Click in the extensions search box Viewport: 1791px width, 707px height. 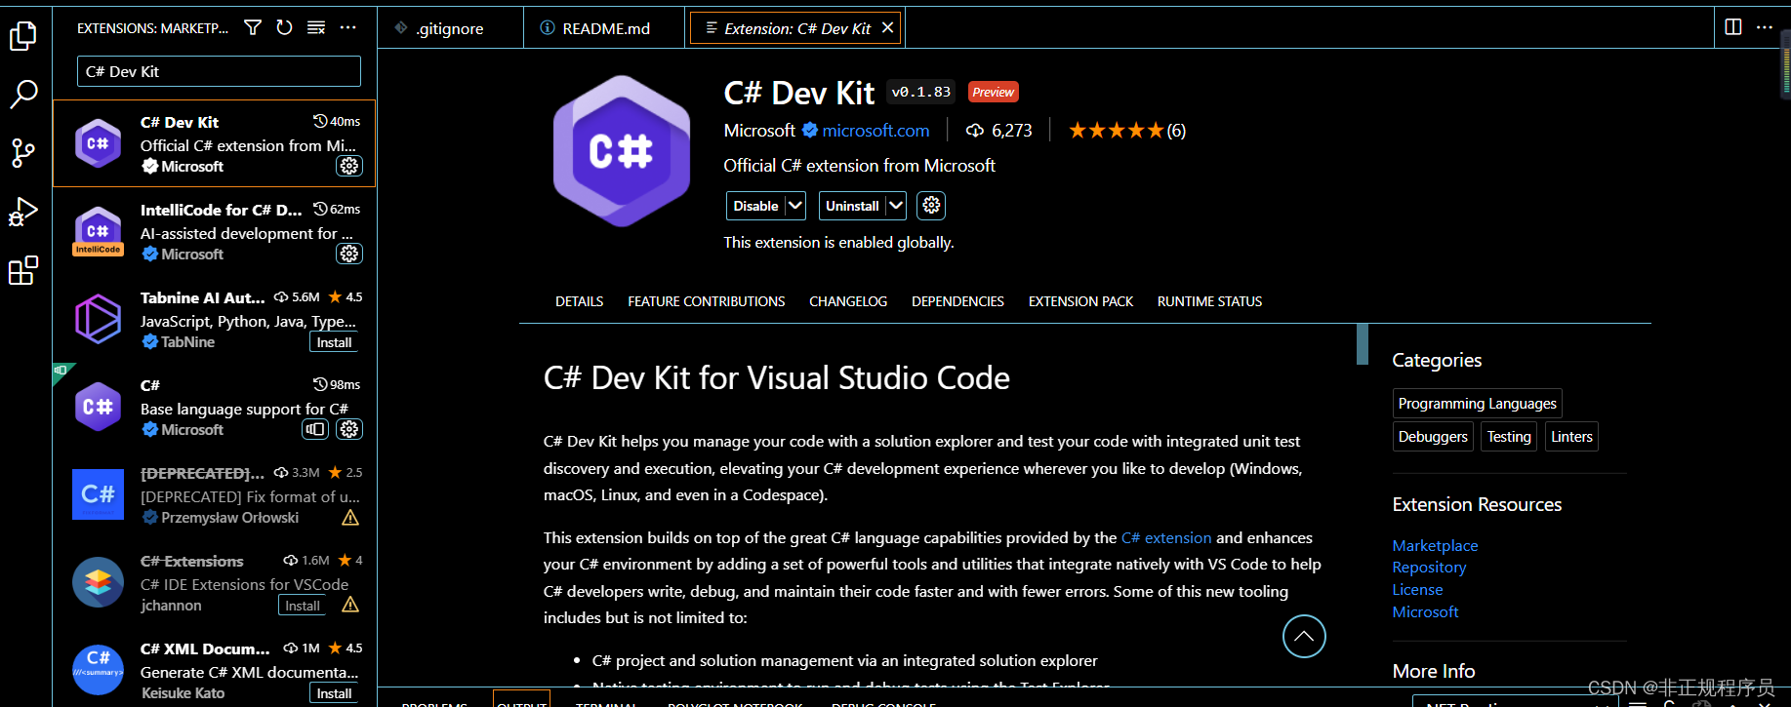[219, 71]
